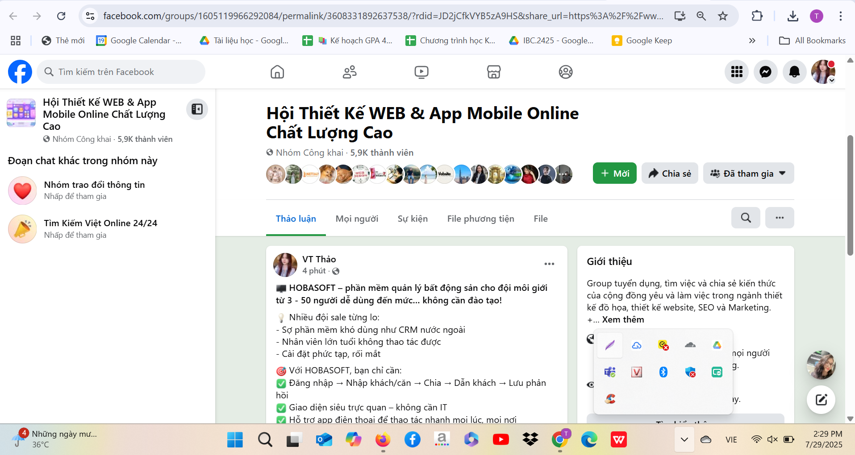This screenshot has height=455, width=855.
Task: Toggle the muted speaker volume icon
Action: click(x=772, y=439)
